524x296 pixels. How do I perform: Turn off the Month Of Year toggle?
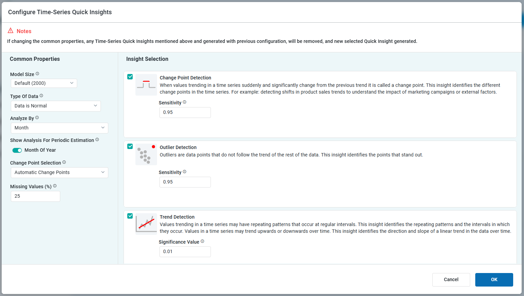(17, 150)
